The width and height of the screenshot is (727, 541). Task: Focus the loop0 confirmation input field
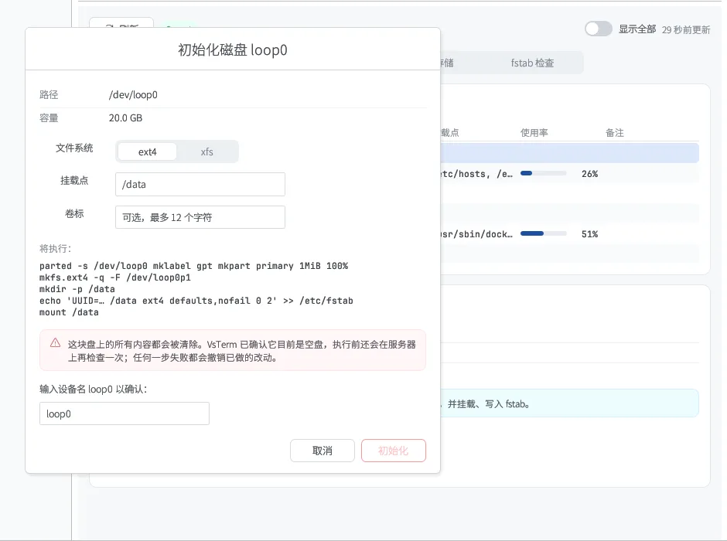[x=125, y=413]
